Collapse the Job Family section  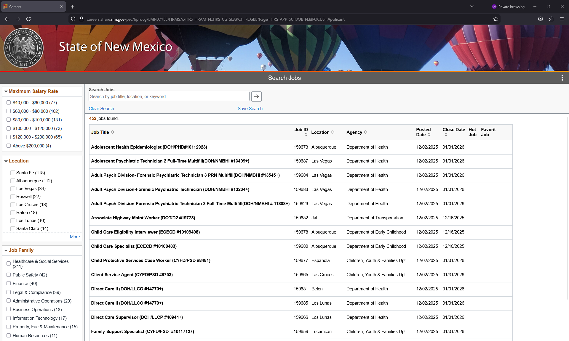click(x=6, y=250)
